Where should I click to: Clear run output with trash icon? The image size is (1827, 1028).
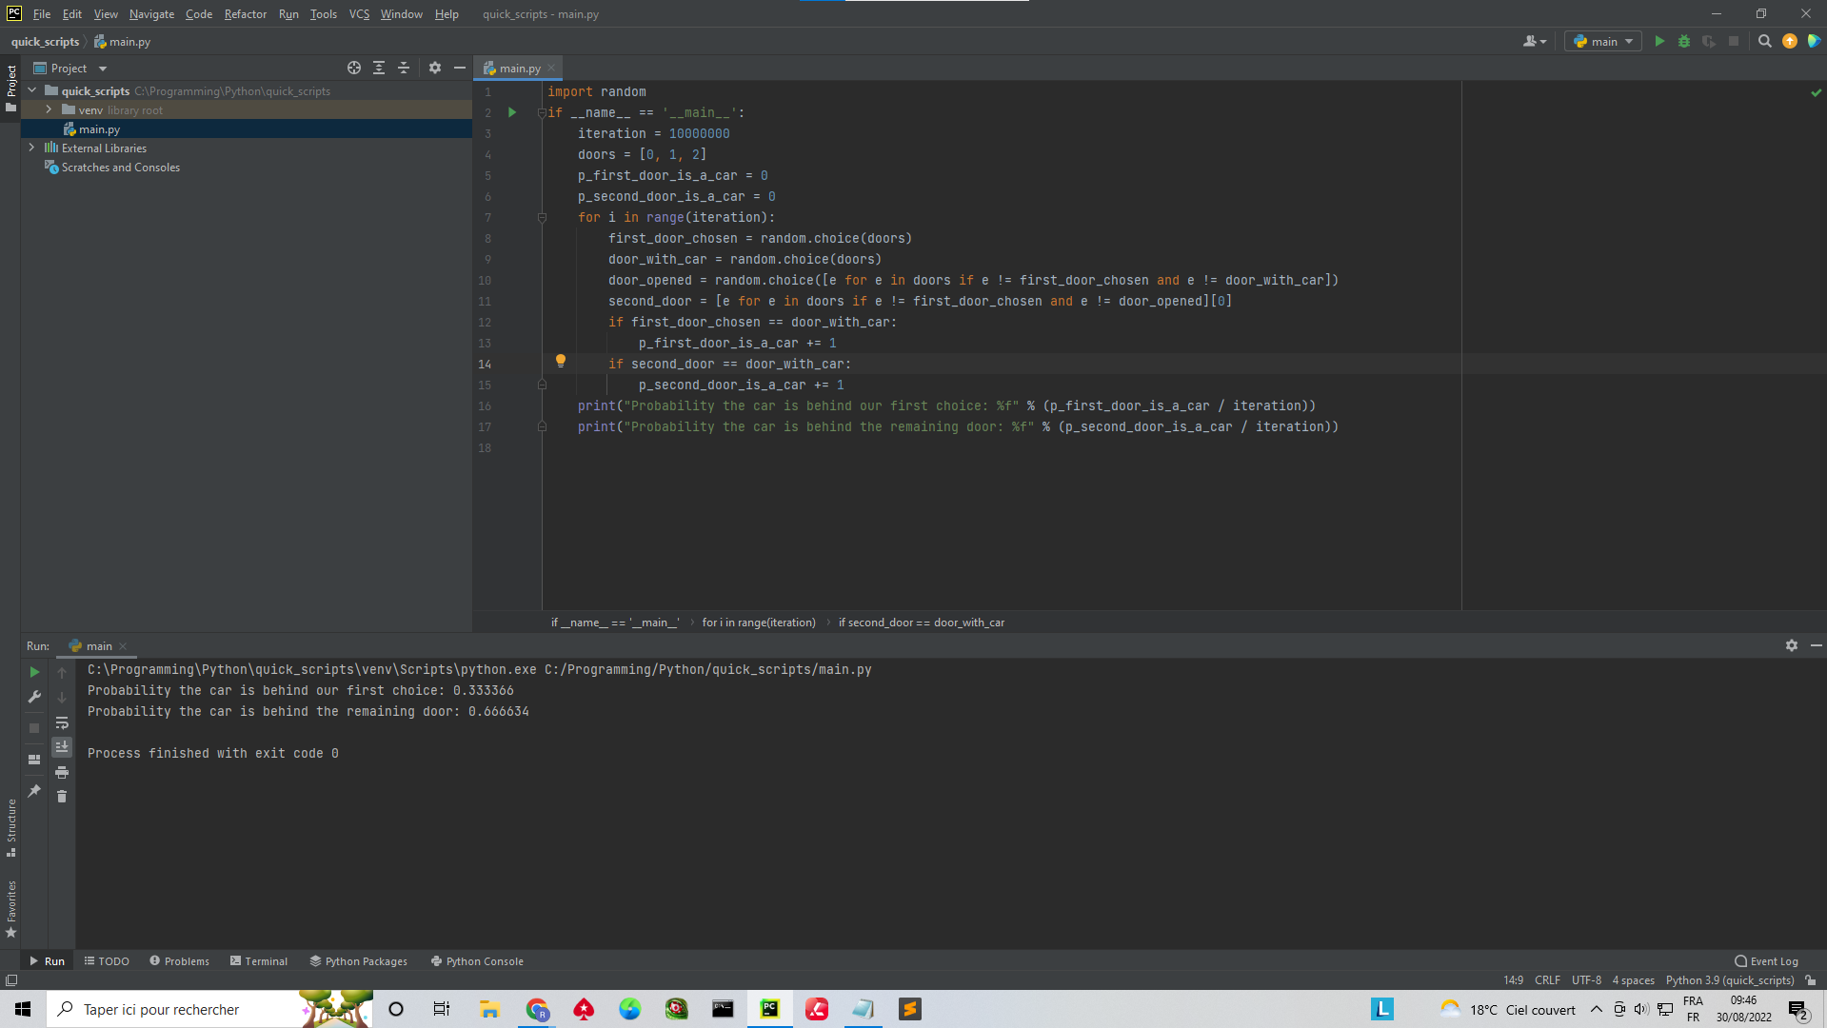tap(62, 797)
